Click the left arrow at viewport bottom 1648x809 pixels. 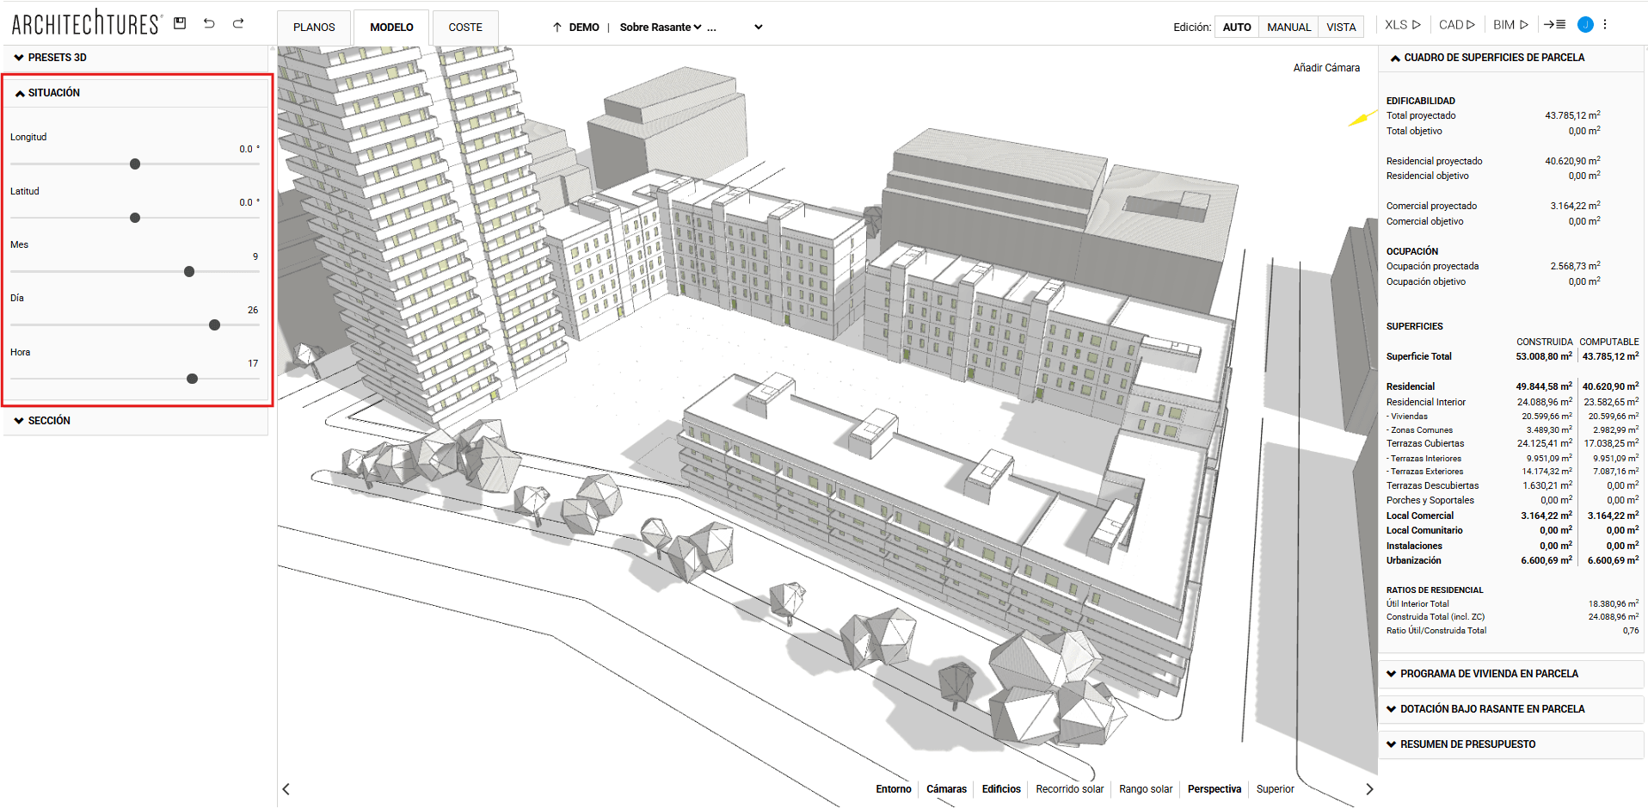point(286,789)
